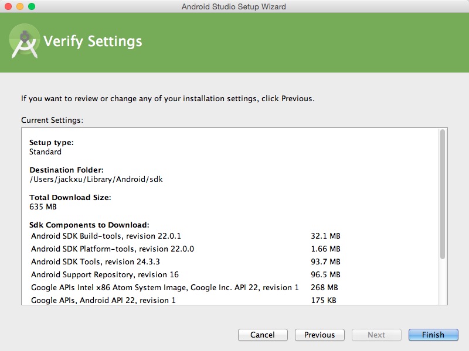Select the 'Standard' setup type text

(x=45, y=152)
